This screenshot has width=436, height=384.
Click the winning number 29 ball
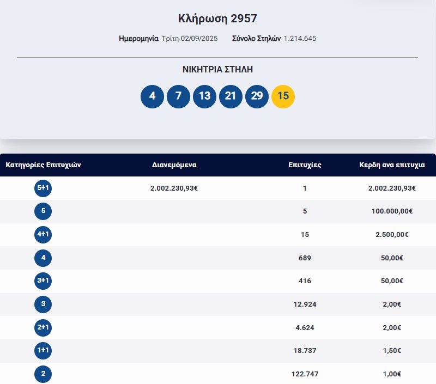coord(257,96)
